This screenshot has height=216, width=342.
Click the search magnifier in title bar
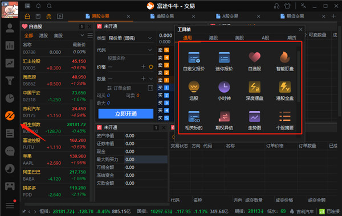tap(49, 6)
